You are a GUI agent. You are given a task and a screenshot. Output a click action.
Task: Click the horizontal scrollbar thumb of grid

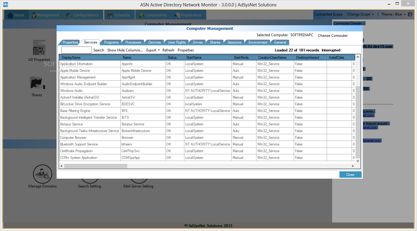[x=96, y=166]
